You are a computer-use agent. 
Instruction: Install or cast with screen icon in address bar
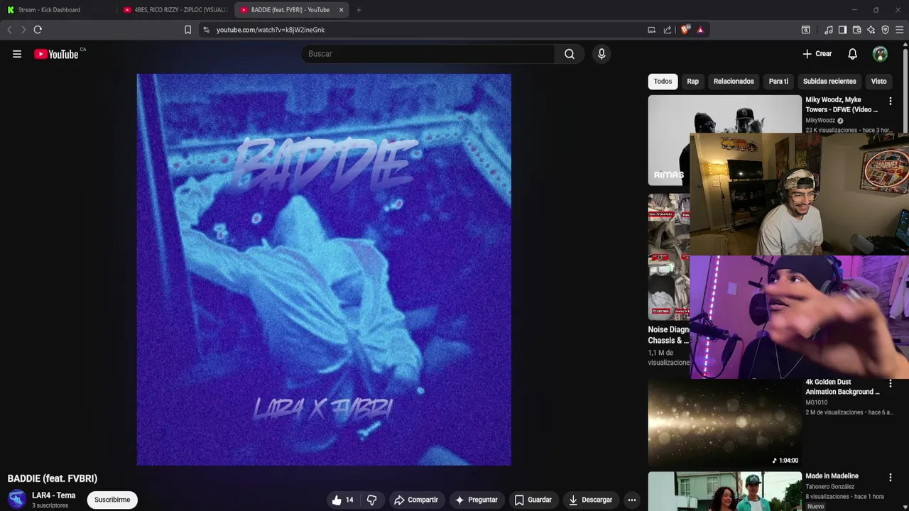(x=651, y=30)
